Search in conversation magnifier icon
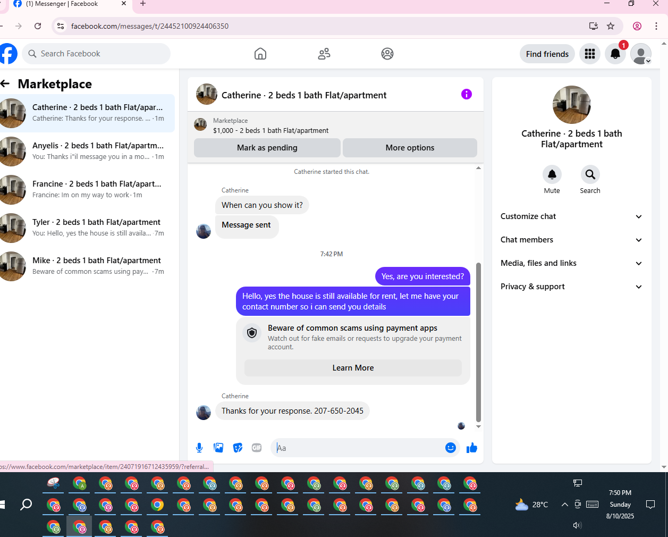This screenshot has height=537, width=668. click(590, 174)
